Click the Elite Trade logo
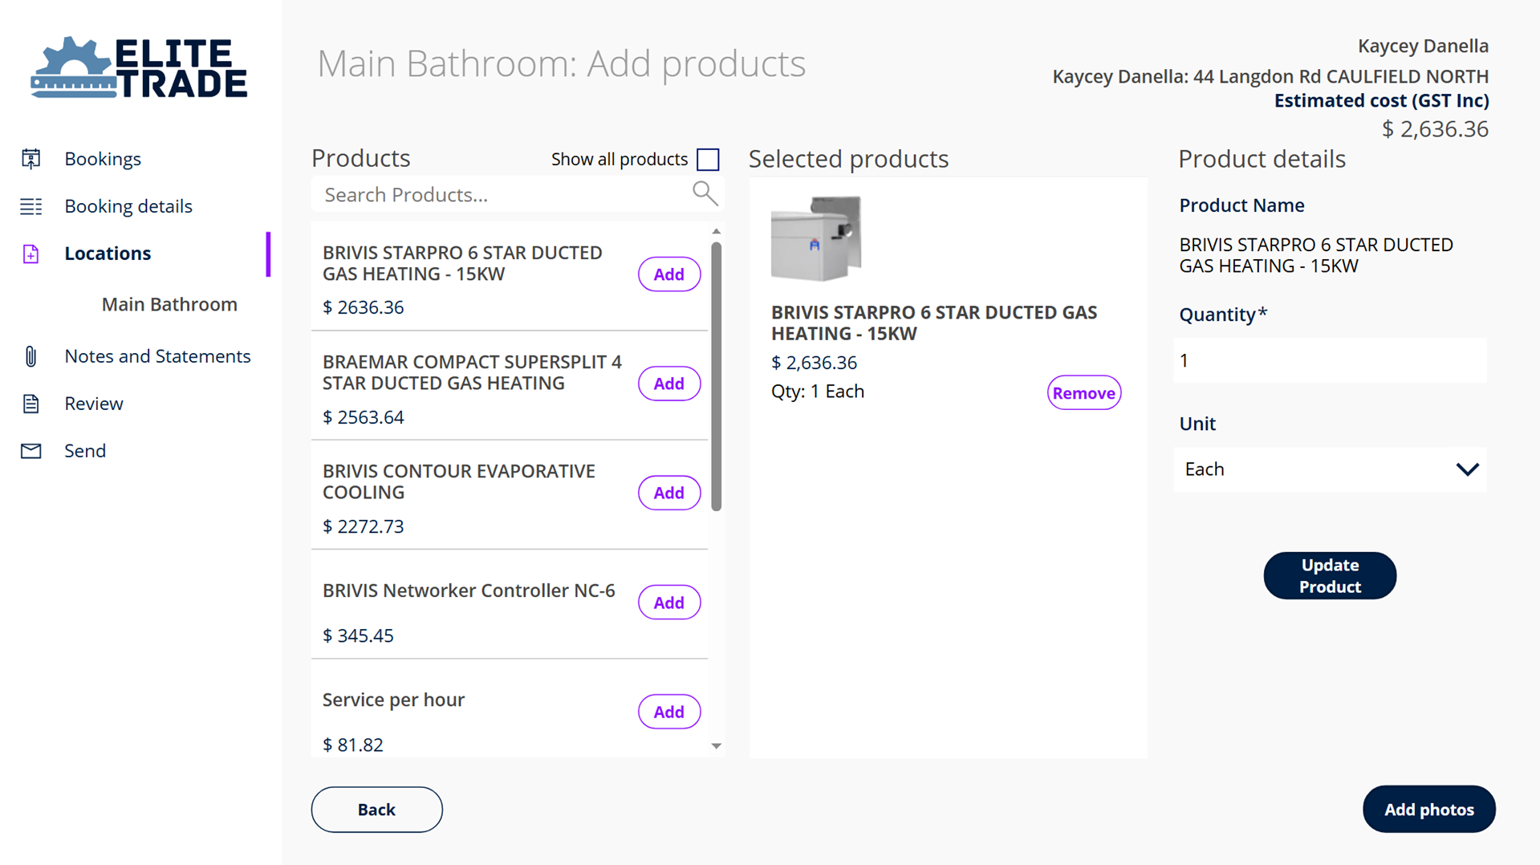 (139, 68)
